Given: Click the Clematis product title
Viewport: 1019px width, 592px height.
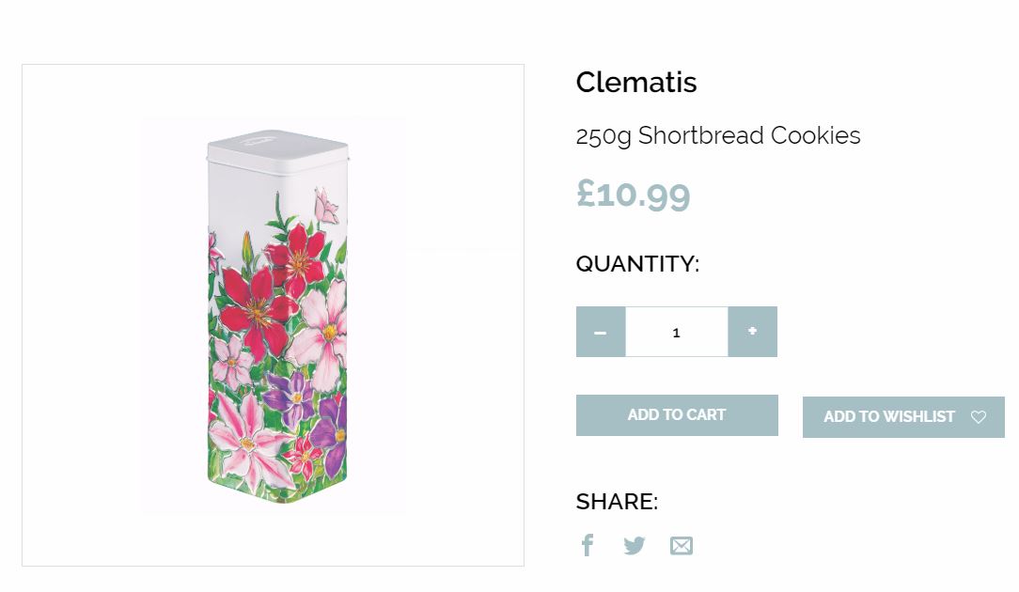Looking at the screenshot, I should 635,83.
